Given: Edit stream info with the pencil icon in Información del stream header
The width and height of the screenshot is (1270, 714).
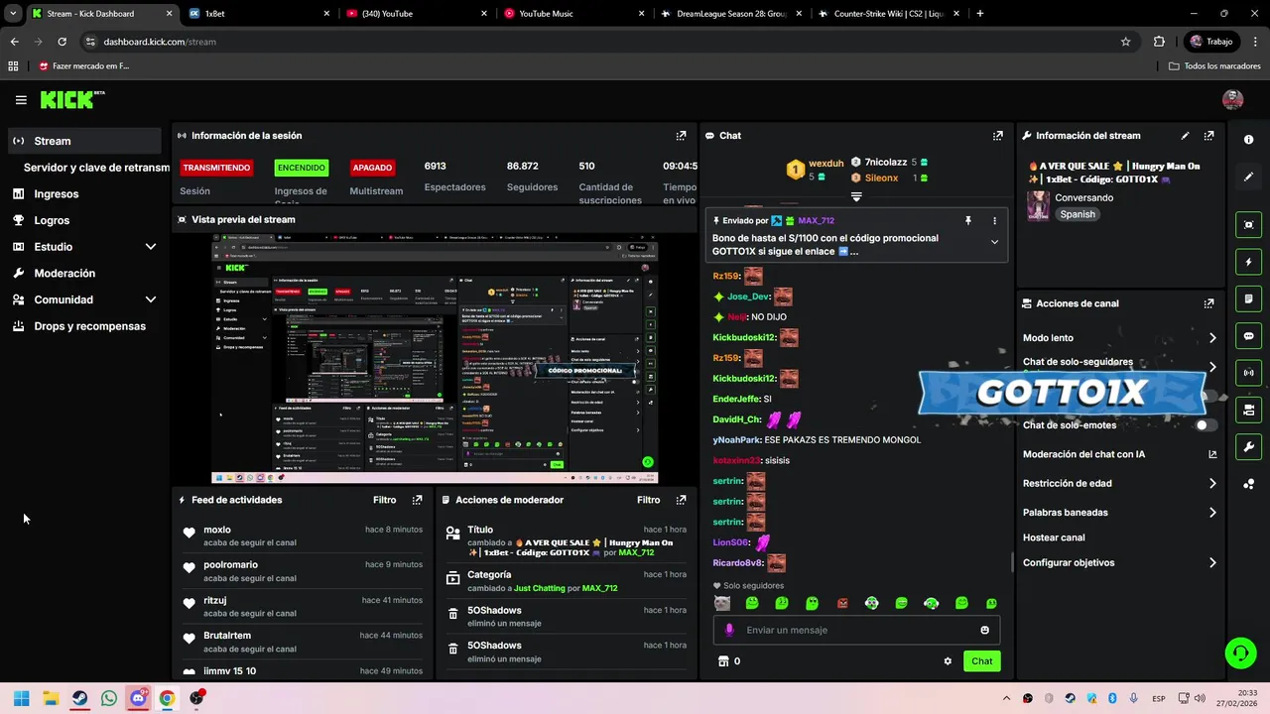Looking at the screenshot, I should 1185,136.
